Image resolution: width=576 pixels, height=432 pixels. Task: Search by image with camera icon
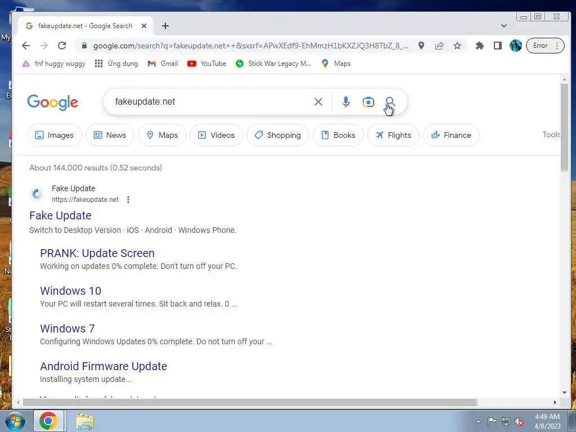click(x=368, y=102)
